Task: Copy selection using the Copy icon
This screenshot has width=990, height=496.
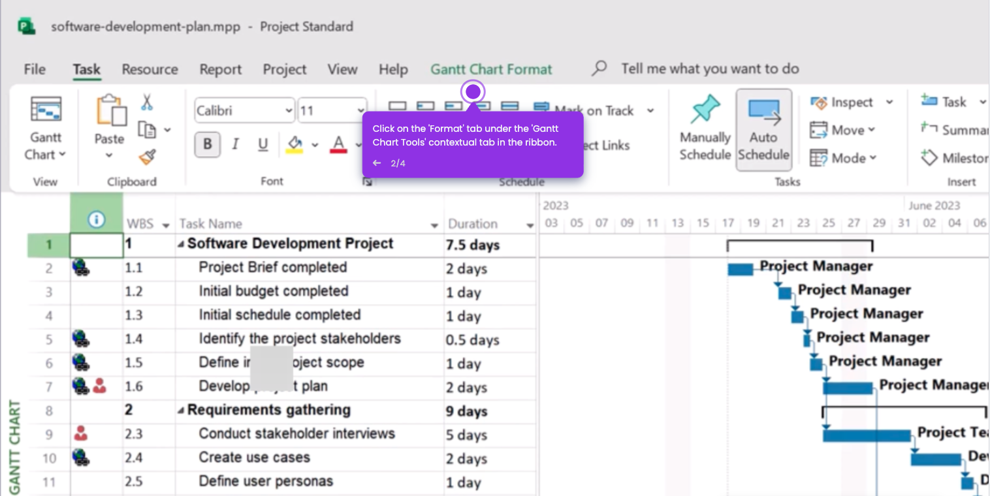Action: pos(146,130)
